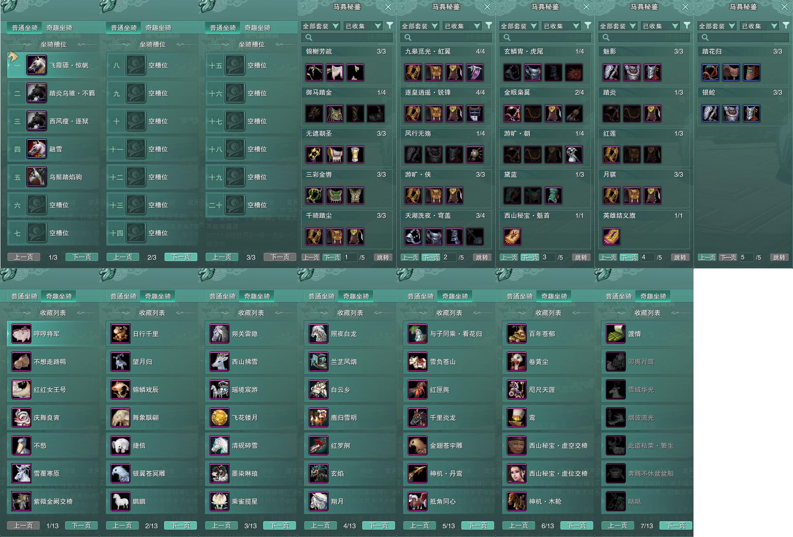Select the 庆舞良宵 lion dance mount icon

(21, 417)
